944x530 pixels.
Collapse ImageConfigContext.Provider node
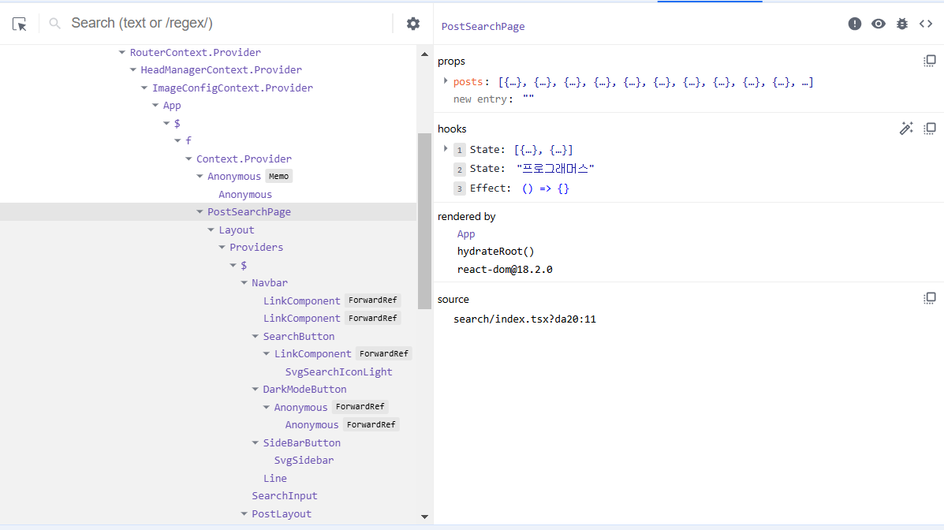point(144,88)
